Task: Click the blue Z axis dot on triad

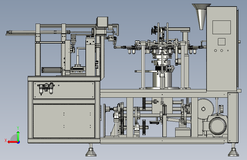Action: click(x=19, y=142)
